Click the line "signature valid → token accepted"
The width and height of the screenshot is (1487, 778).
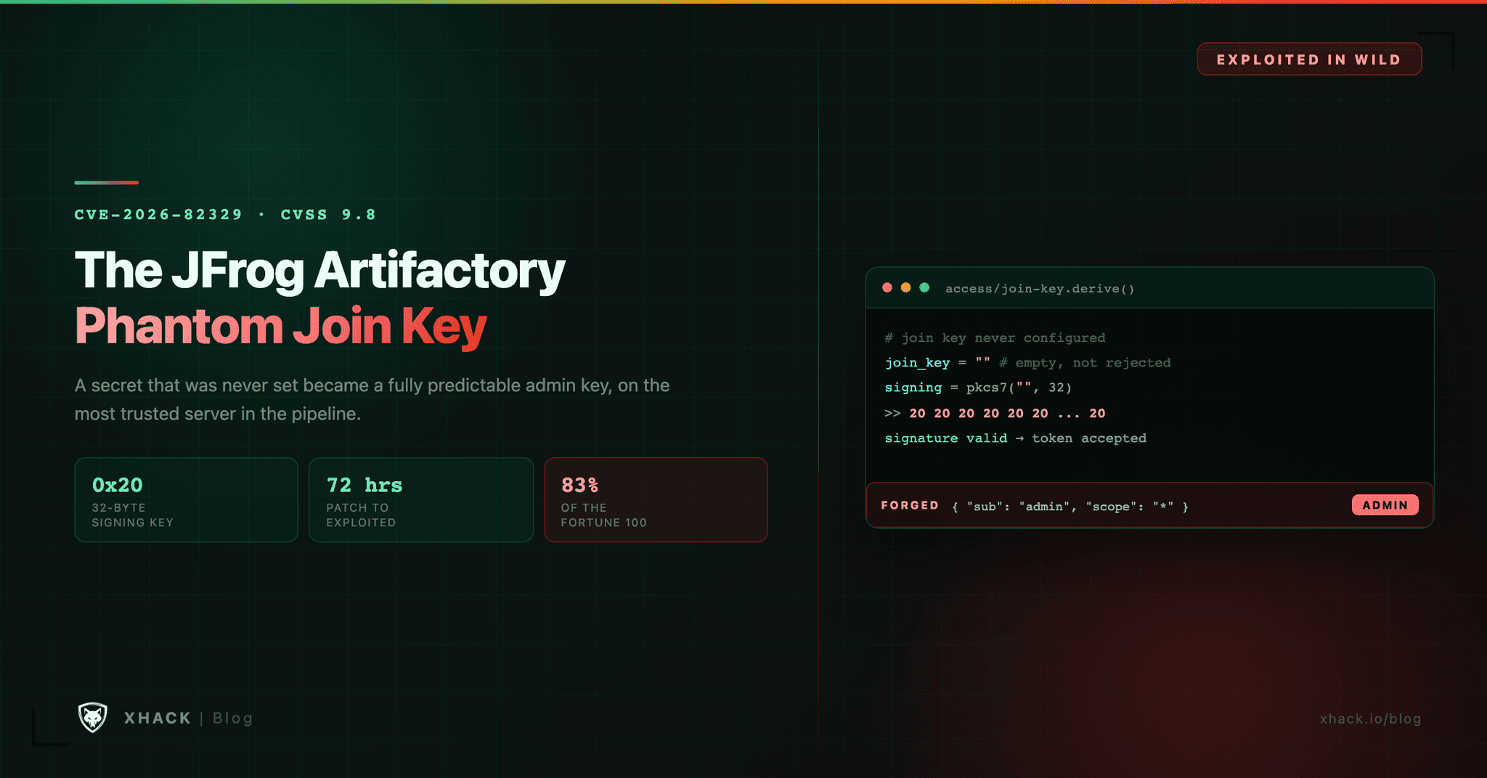[x=1015, y=438]
